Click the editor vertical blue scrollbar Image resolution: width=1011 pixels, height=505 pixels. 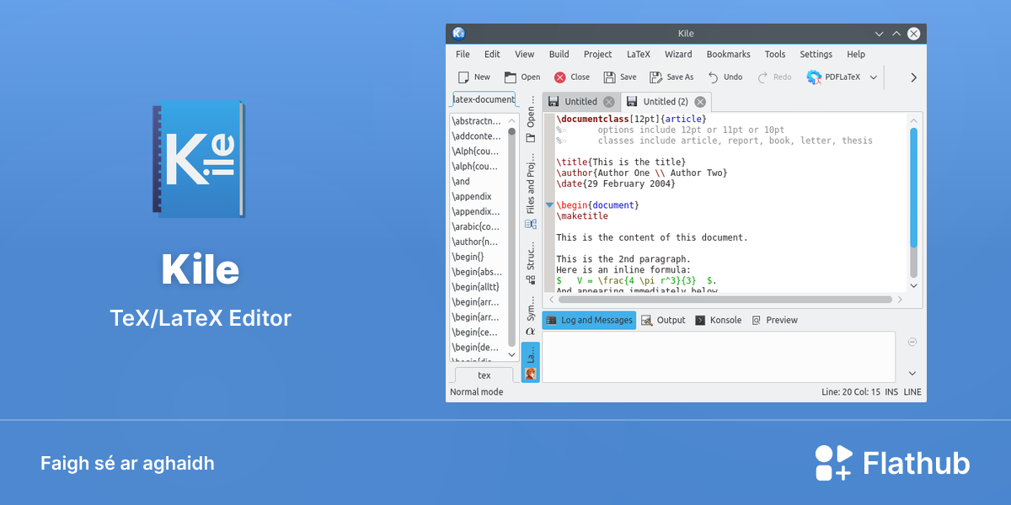[913, 188]
